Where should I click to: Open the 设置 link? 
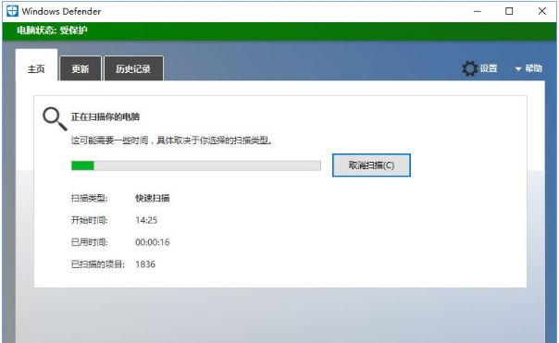click(488, 68)
